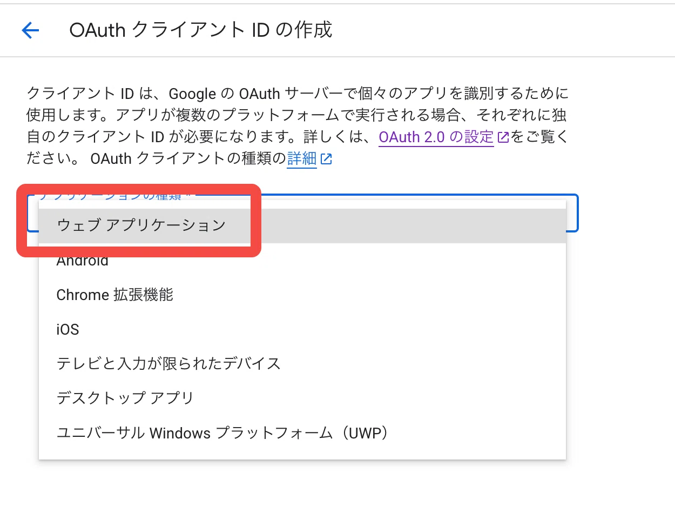
Task: Pick iOS as the application type
Action: pos(302,329)
